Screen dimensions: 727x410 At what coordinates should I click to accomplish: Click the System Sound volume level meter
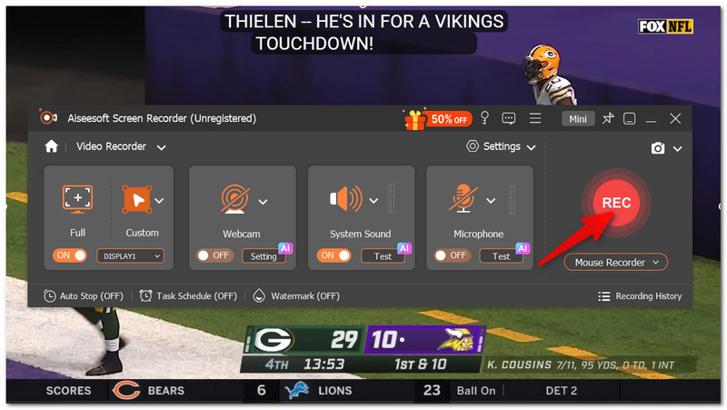[391, 199]
